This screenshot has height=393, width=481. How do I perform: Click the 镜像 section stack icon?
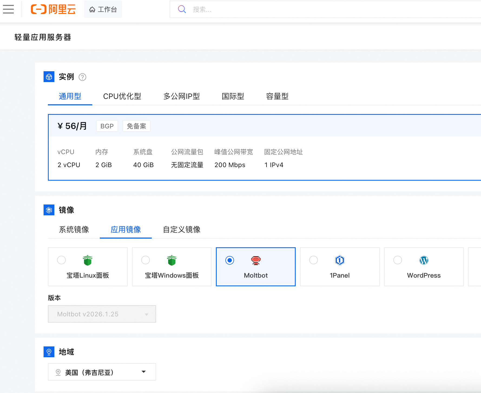49,210
